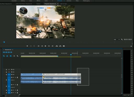The width and height of the screenshot is (134, 97).
Task: Hide track V3 with eye icon
Action: coord(14,70)
